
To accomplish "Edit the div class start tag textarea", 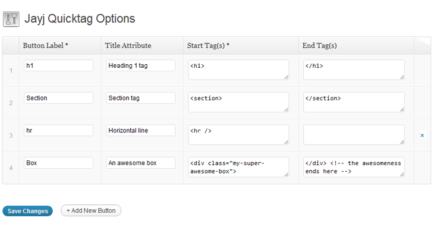I will tap(238, 167).
